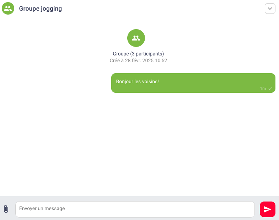Click the people icon beside Groupe jogging
This screenshot has width=279, height=220.
(8, 9)
